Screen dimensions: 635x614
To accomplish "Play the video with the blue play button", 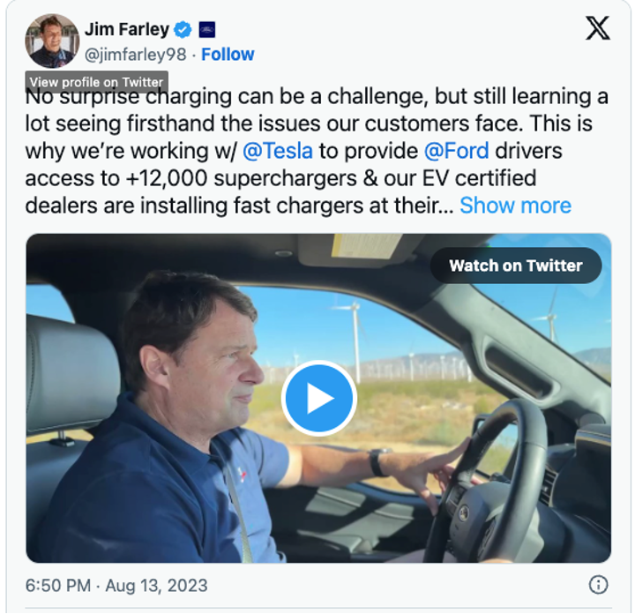I will (318, 398).
